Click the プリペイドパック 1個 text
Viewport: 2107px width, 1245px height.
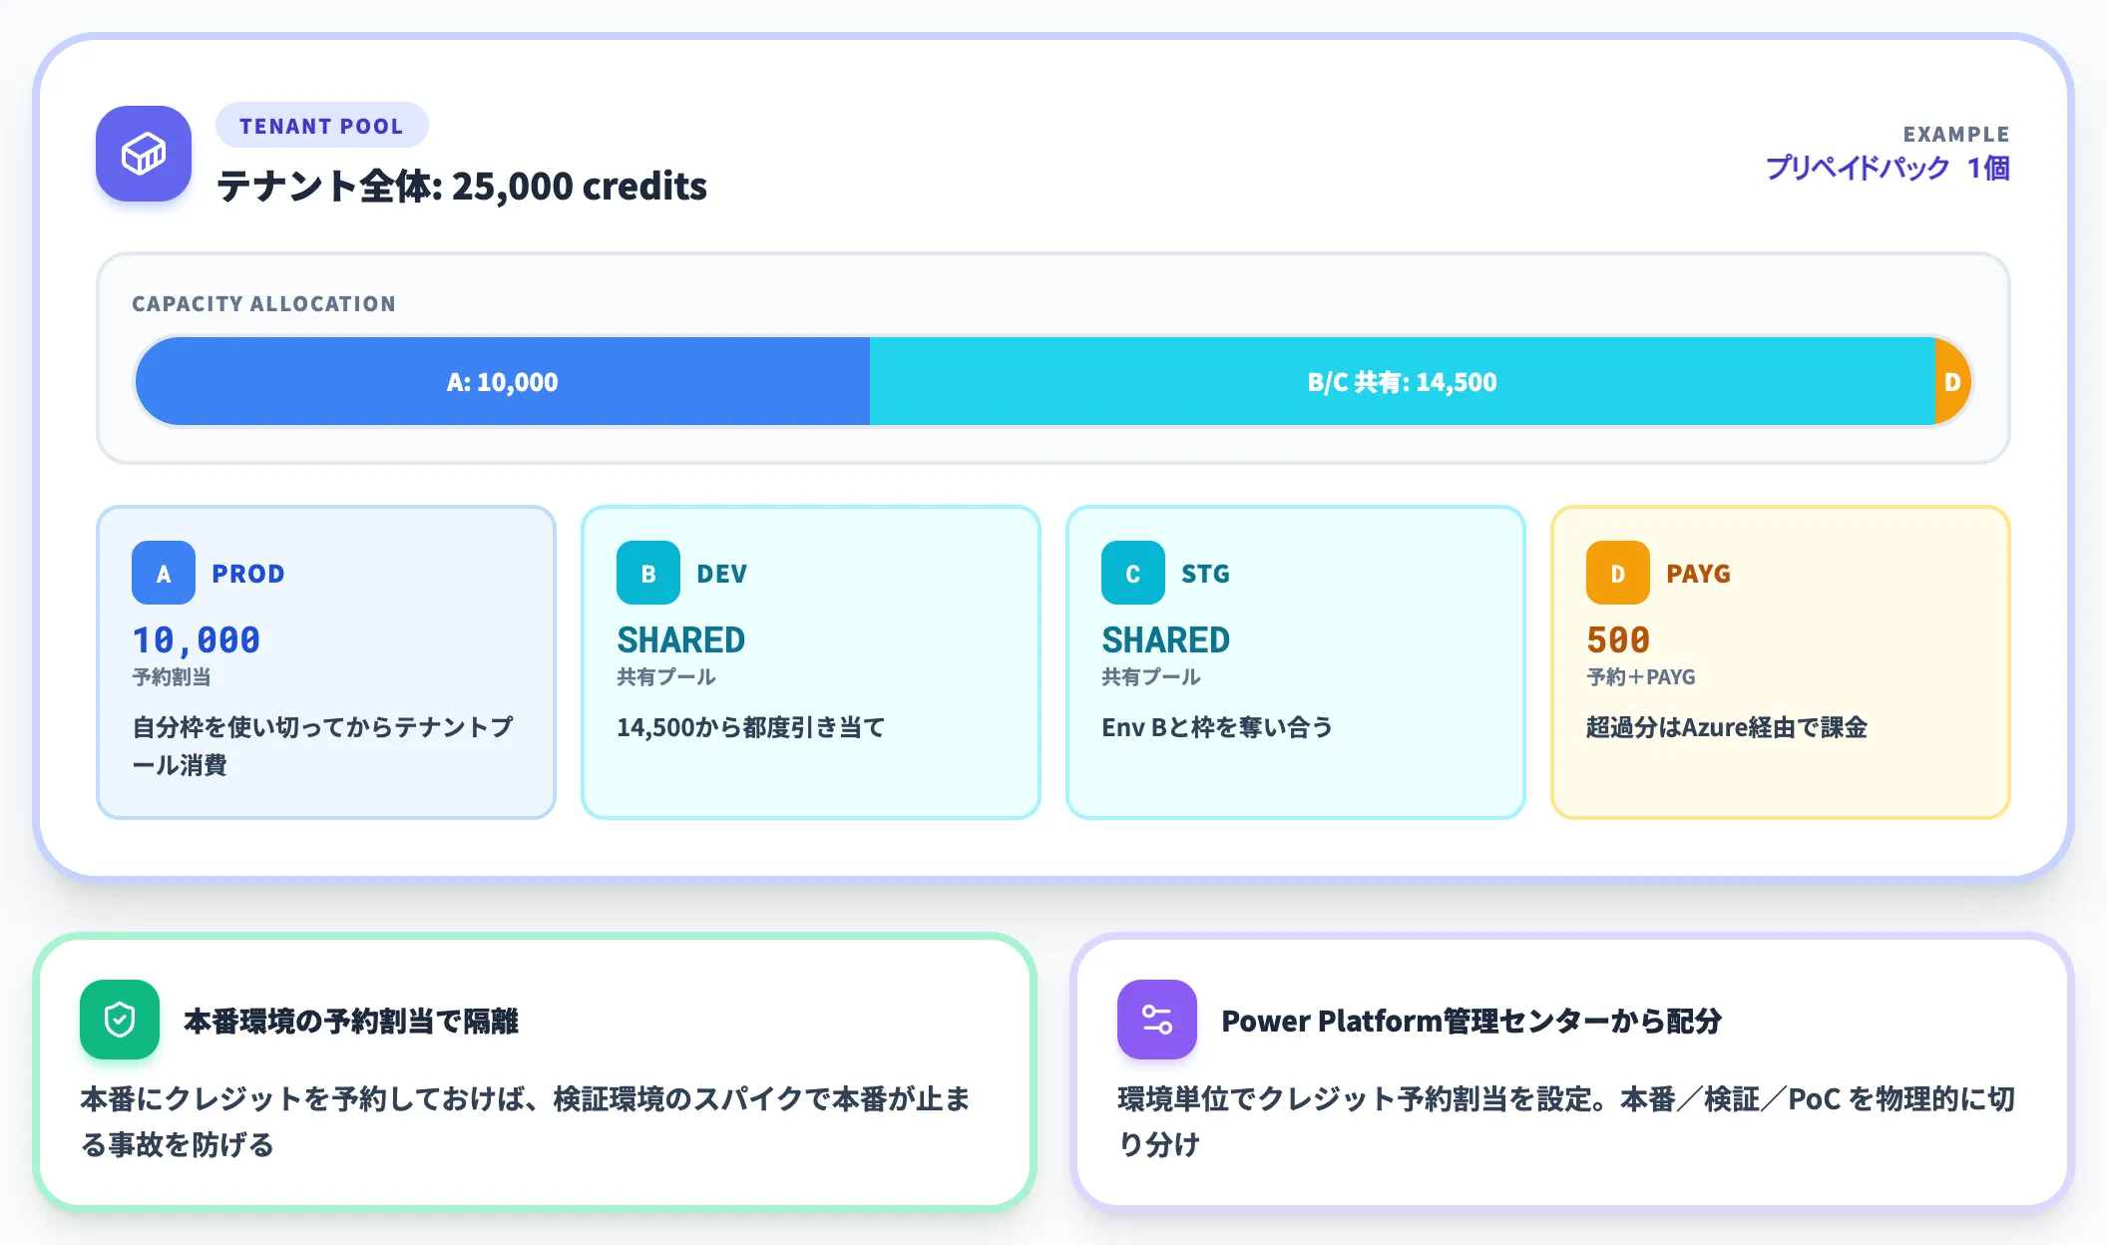1888,168
